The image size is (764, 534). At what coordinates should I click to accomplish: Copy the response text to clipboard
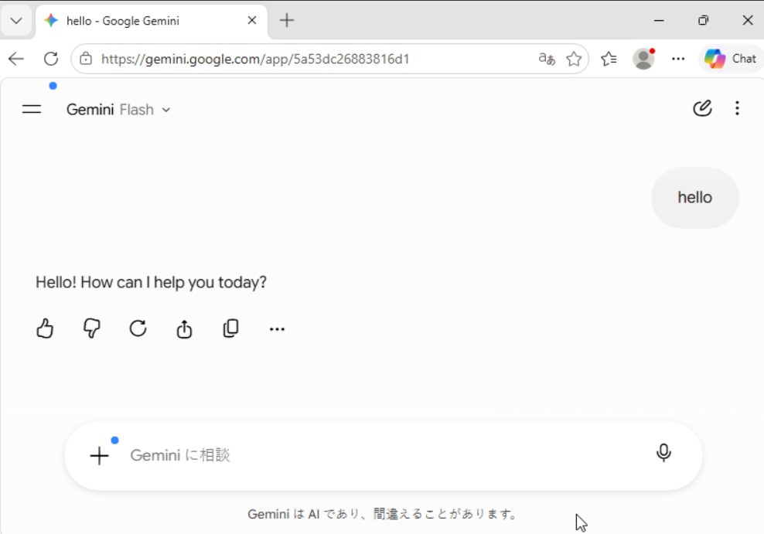point(230,328)
